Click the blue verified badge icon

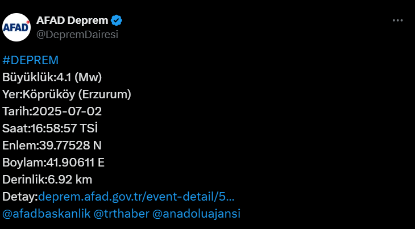[117, 20]
